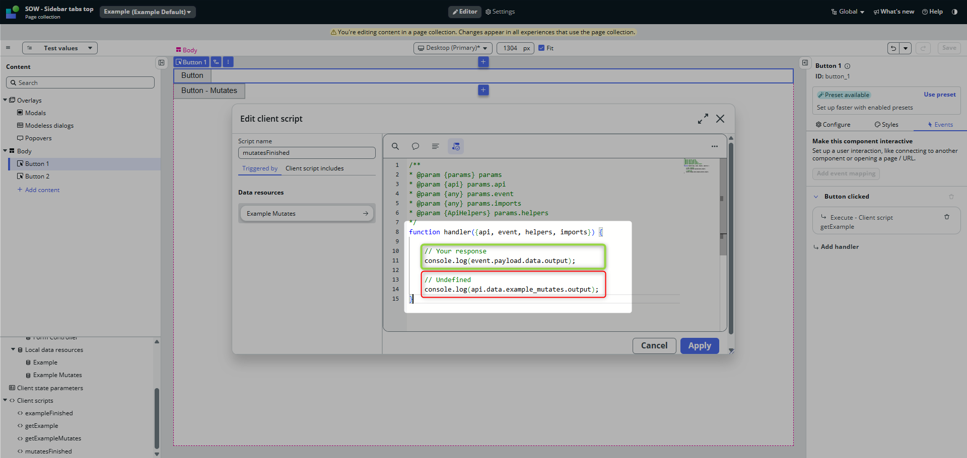Open the Test values dropdown
The width and height of the screenshot is (967, 458).
coord(60,48)
